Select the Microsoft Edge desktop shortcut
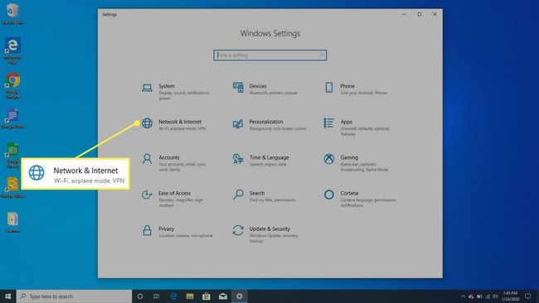The image size is (539, 303). (12, 50)
